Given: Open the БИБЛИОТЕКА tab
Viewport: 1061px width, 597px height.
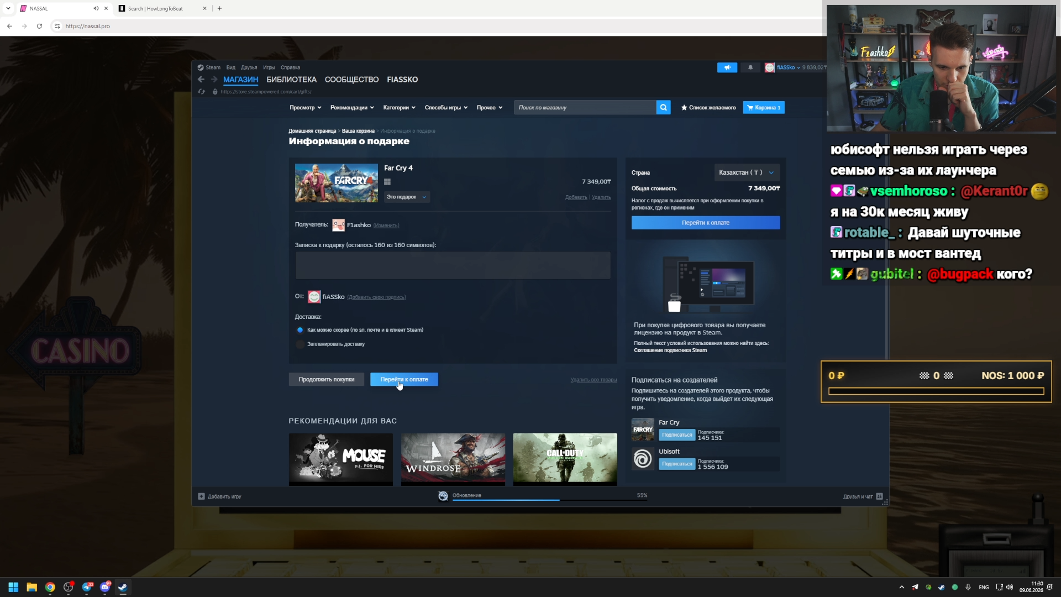Looking at the screenshot, I should point(291,80).
